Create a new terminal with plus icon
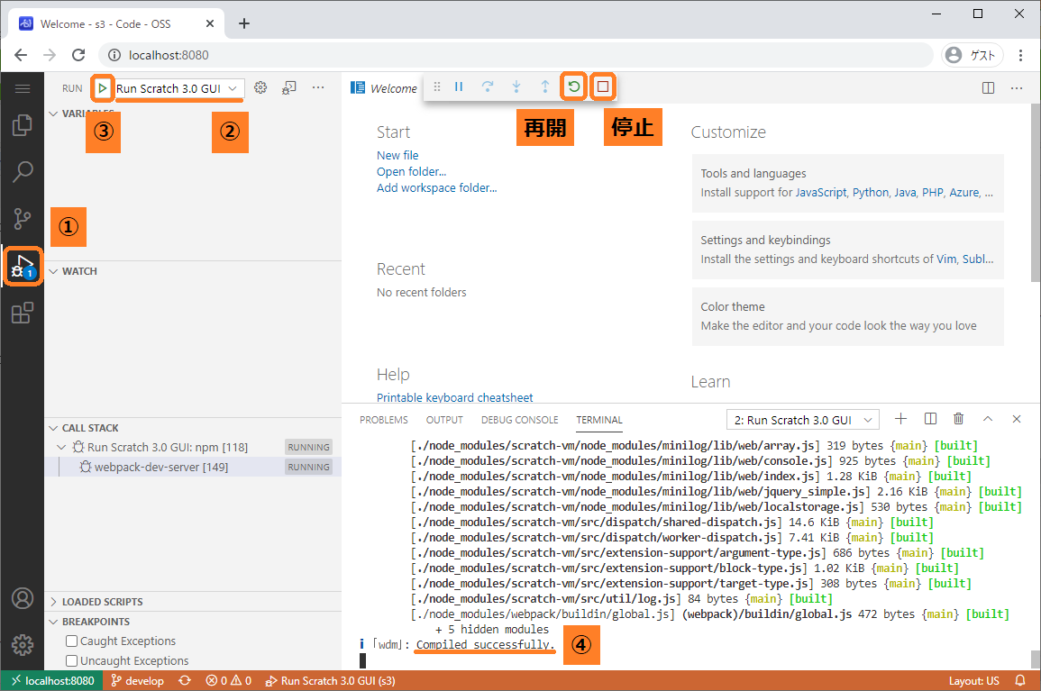 click(x=900, y=419)
